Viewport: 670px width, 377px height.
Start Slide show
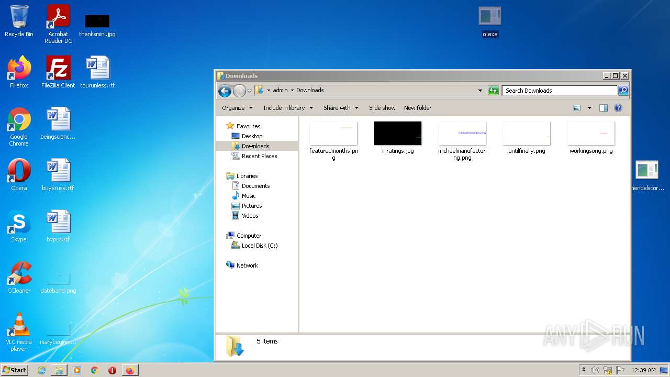click(x=382, y=108)
